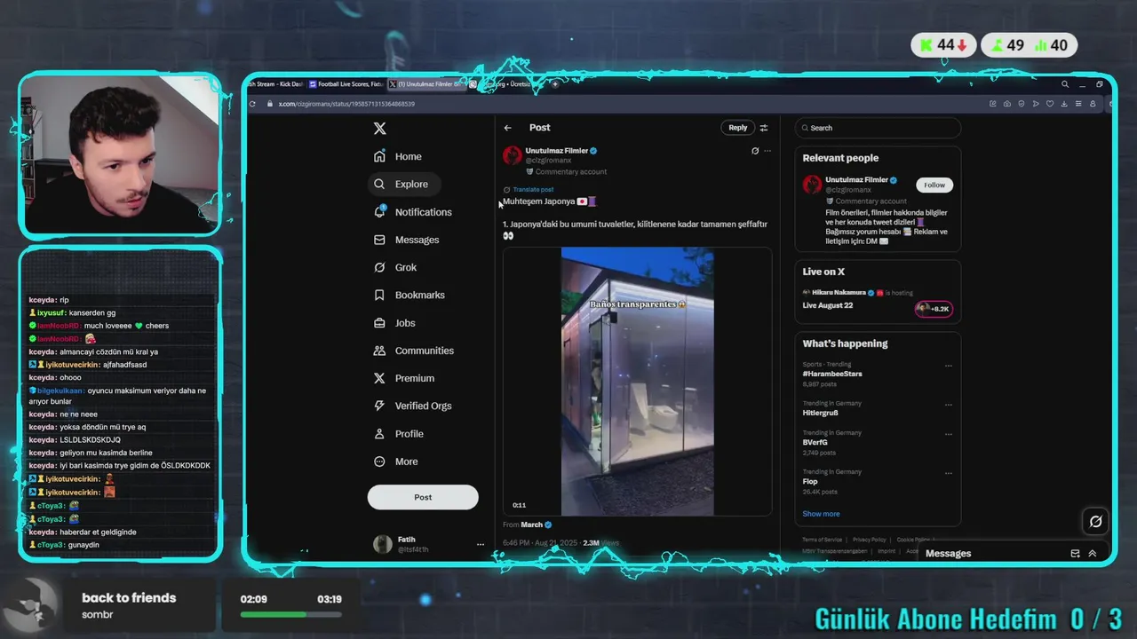1137x639 pixels.
Task: Open the BVerfG trend
Action: (x=815, y=442)
